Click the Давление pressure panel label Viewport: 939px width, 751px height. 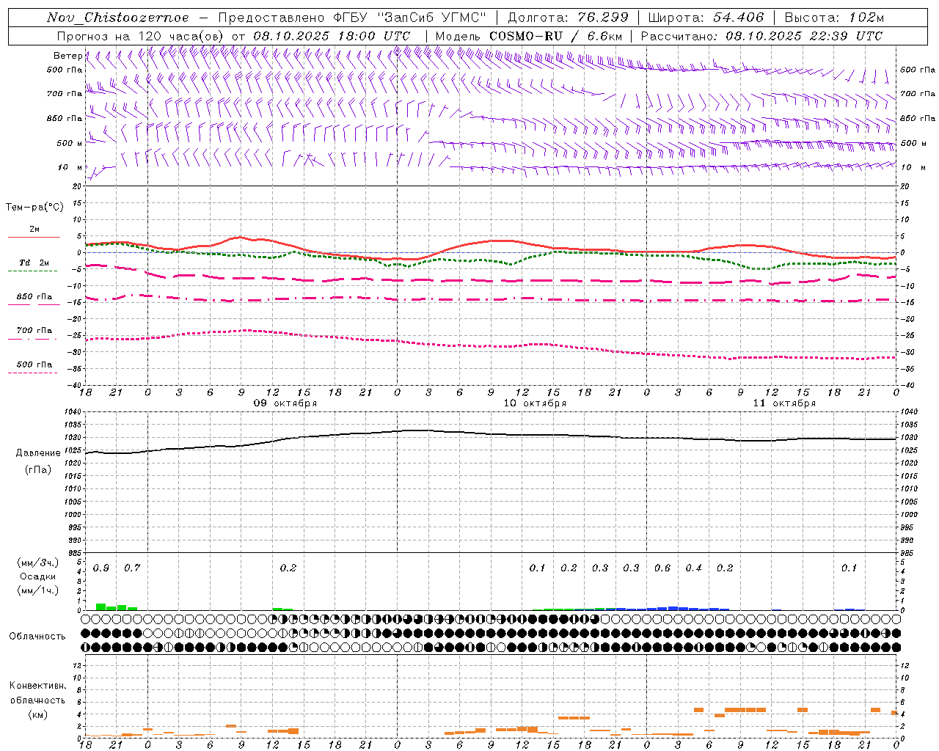pos(38,453)
